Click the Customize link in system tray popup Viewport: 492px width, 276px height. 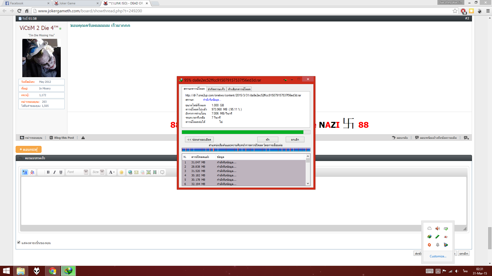point(438,256)
